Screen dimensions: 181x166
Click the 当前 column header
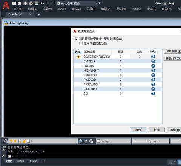pyautogui.click(x=140, y=52)
